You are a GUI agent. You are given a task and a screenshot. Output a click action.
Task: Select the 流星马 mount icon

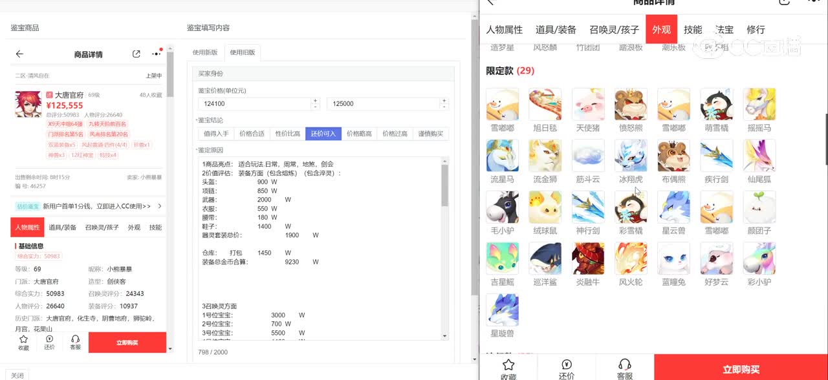(x=503, y=156)
